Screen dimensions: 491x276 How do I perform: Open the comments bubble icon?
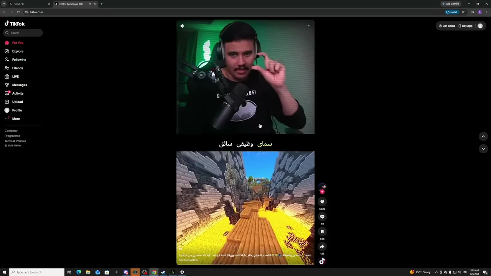click(322, 217)
